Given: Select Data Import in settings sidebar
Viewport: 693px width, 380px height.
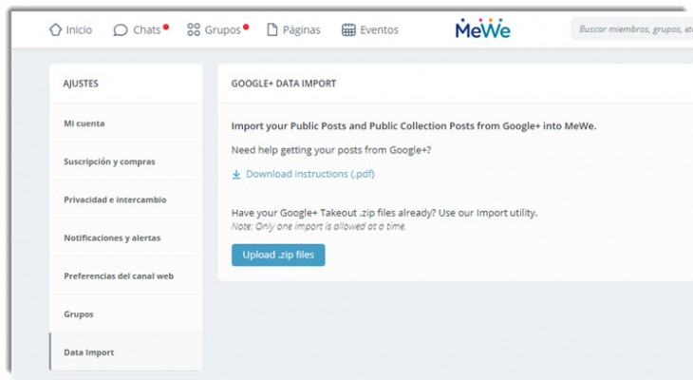Looking at the screenshot, I should click(x=126, y=352).
